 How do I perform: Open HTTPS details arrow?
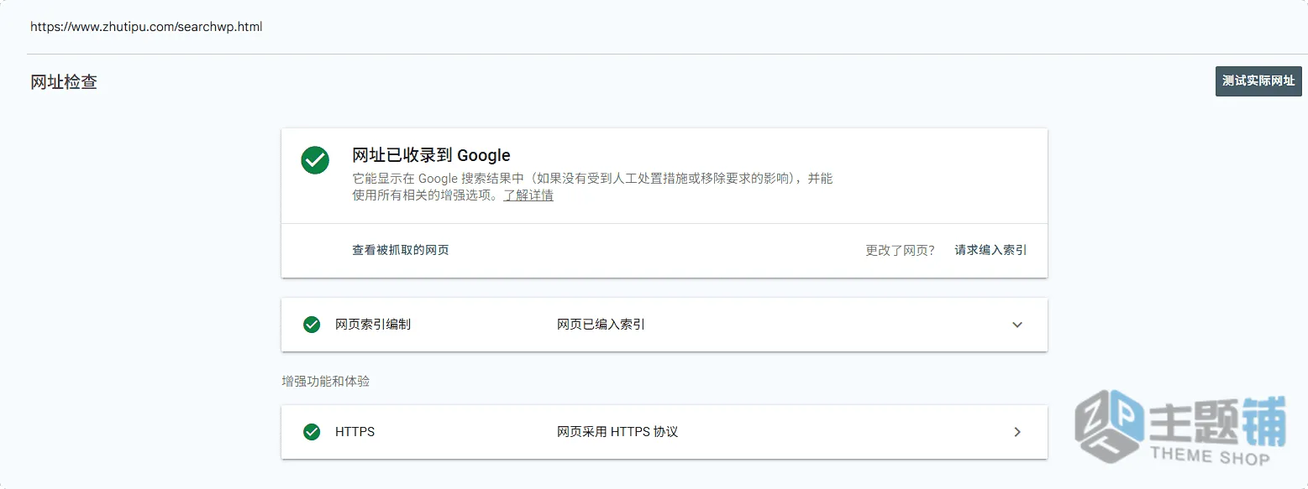pos(1017,432)
